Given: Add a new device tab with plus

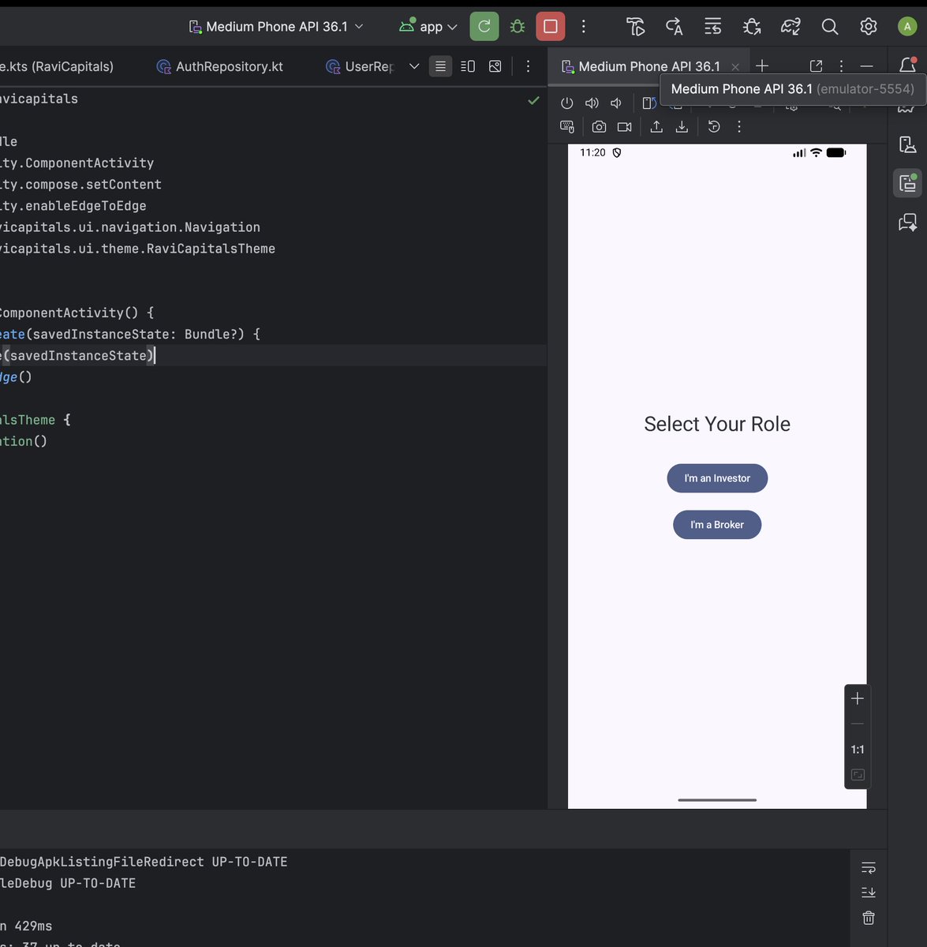Looking at the screenshot, I should [762, 66].
